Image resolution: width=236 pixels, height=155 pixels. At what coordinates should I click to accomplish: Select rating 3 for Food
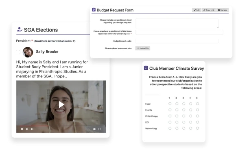point(184,104)
